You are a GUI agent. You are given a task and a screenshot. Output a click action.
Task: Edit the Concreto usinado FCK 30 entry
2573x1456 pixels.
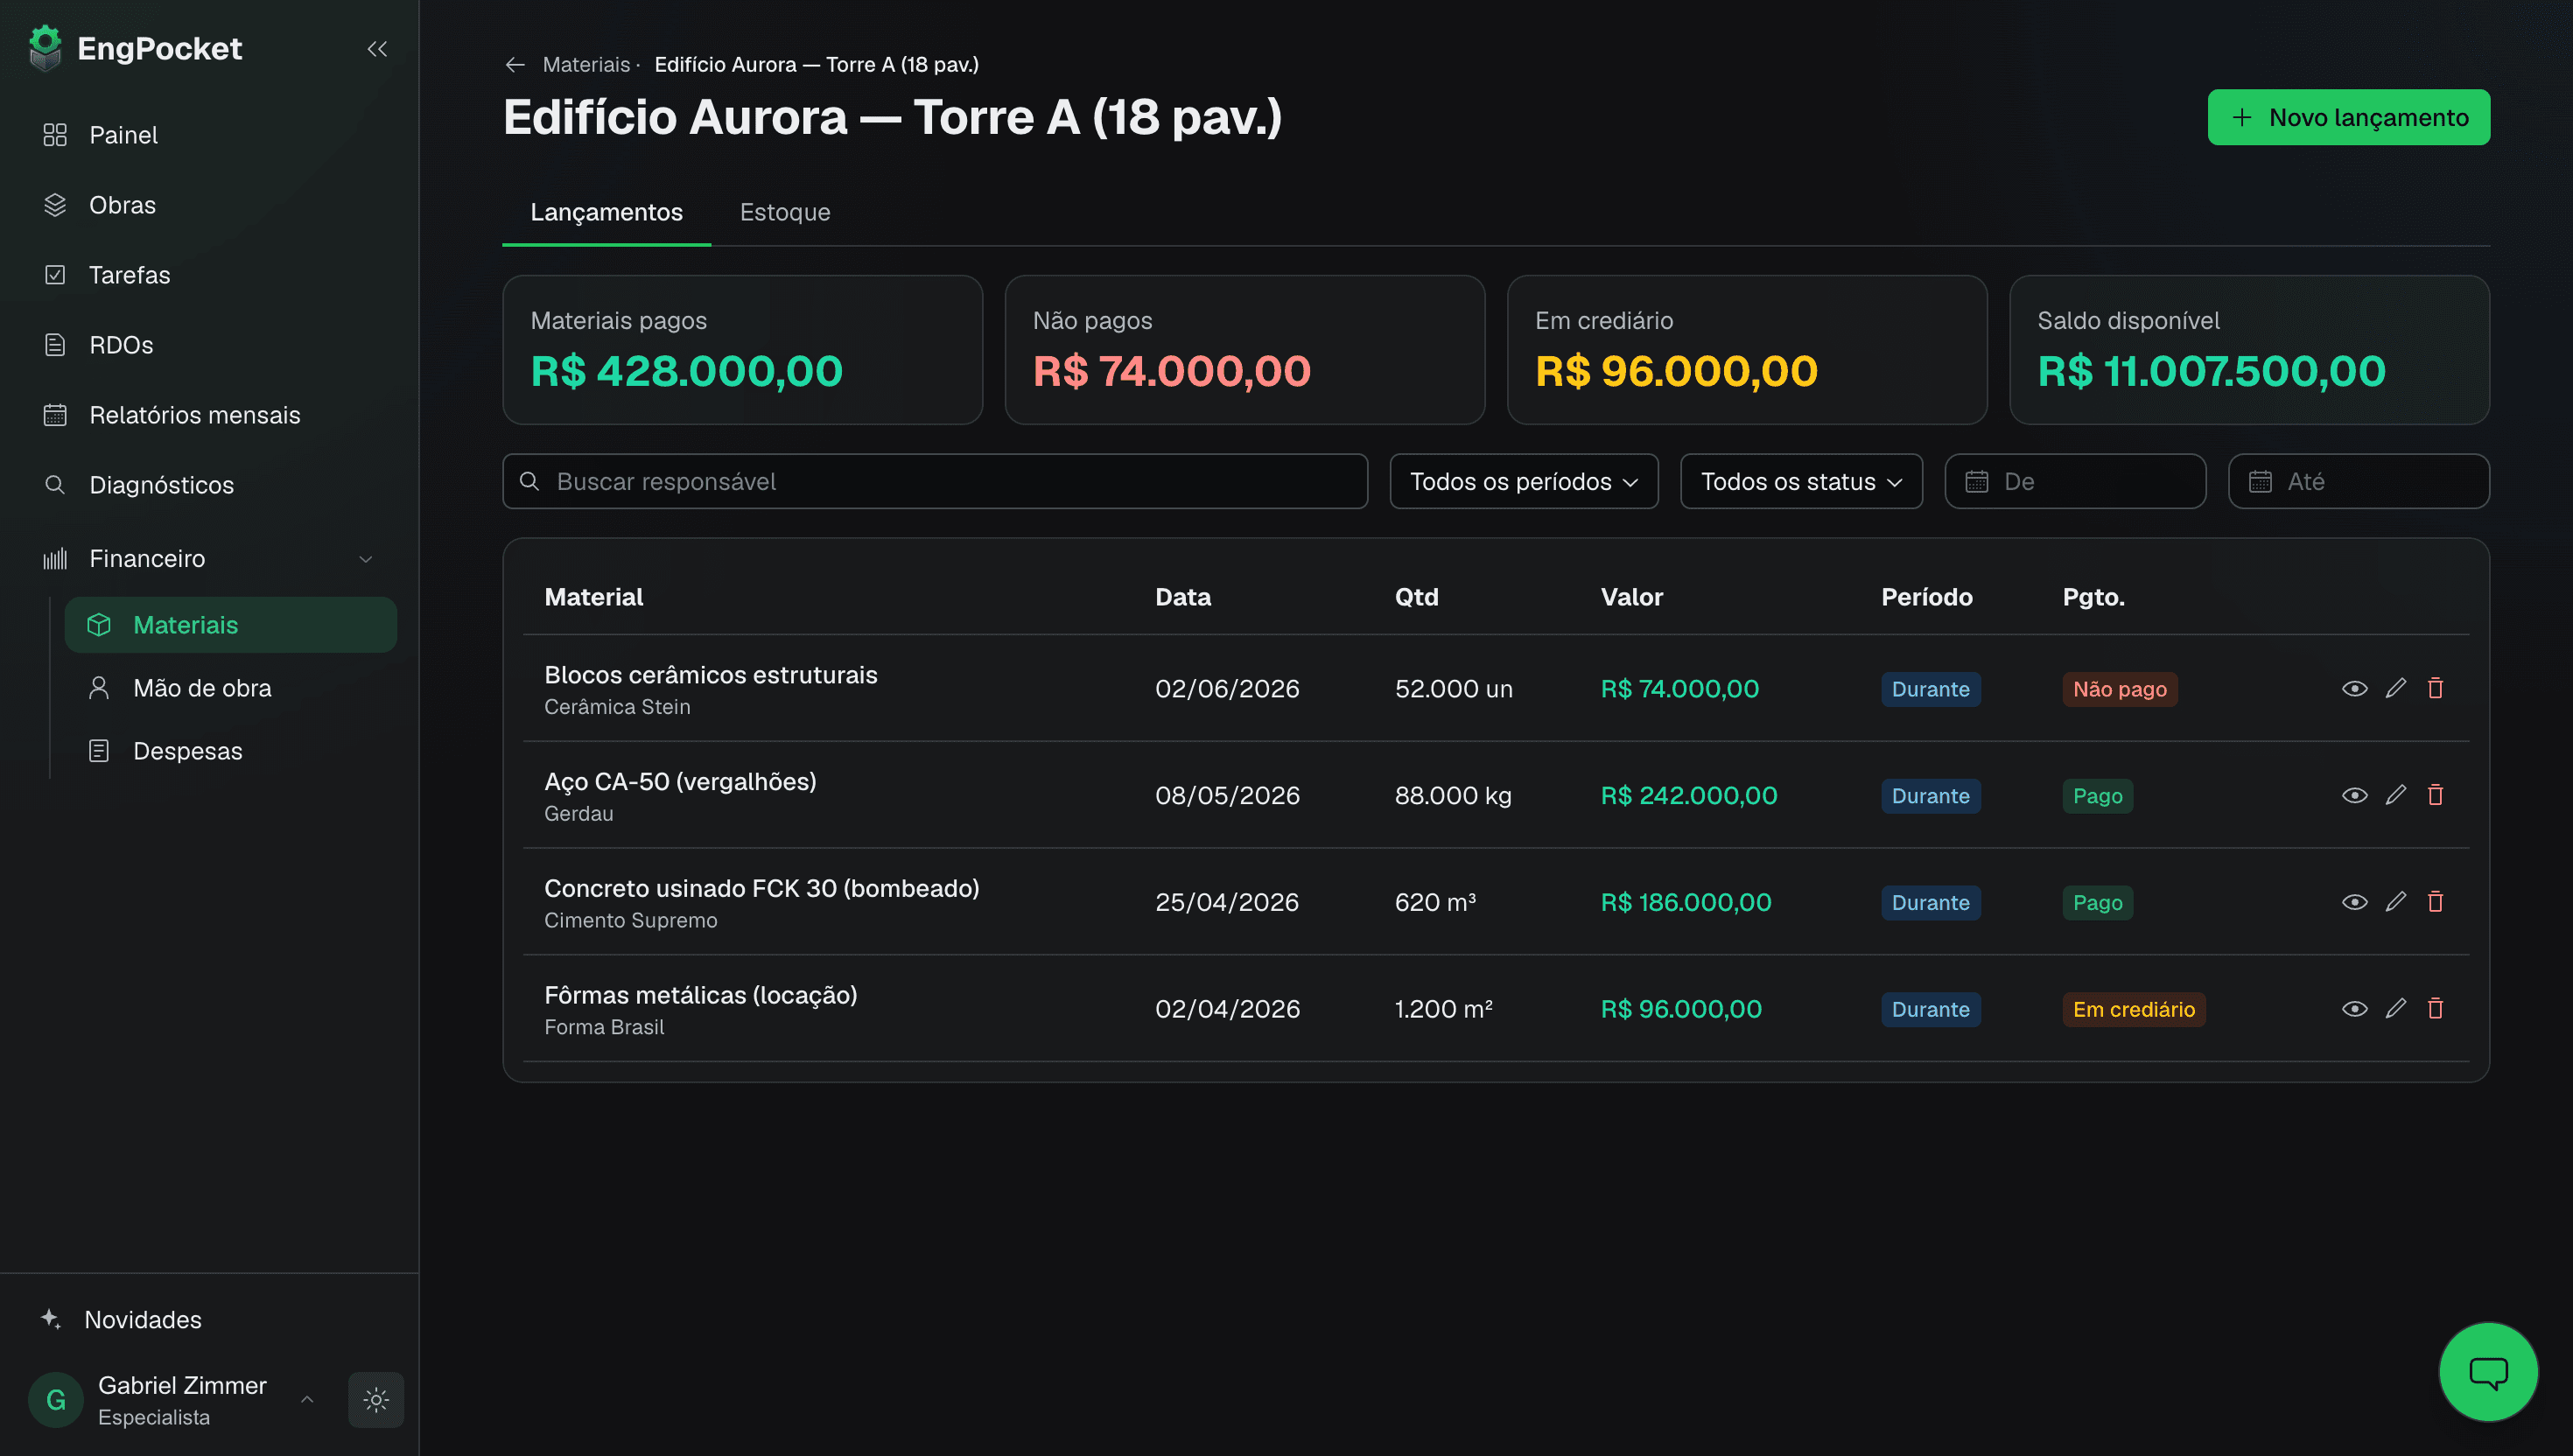(x=2396, y=902)
